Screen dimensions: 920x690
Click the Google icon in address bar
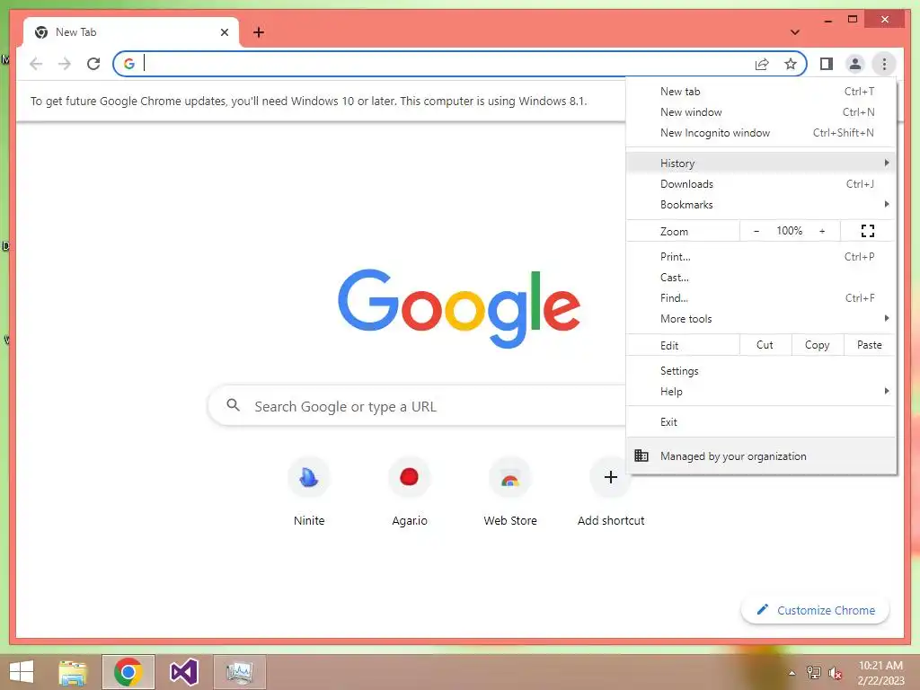click(x=129, y=64)
